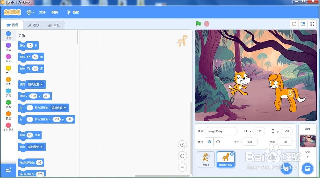Image resolution: width=320 pixels, height=178 pixels.
Task: Select the Neigh Pony sprite thumbnail
Action: 226,159
